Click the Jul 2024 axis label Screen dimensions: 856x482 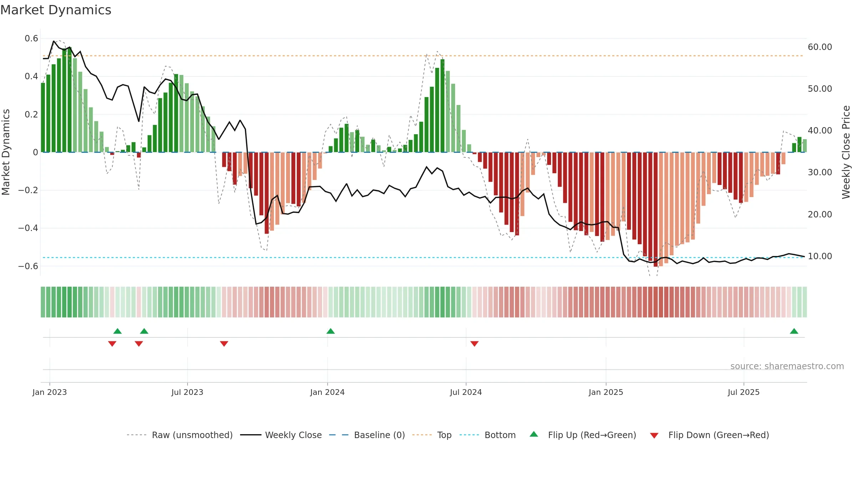tap(466, 392)
